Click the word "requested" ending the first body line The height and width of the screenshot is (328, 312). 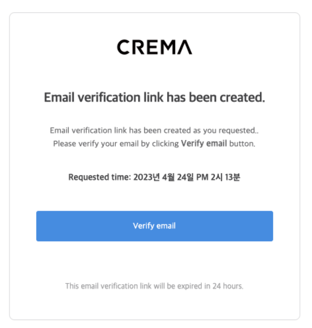click(x=239, y=131)
